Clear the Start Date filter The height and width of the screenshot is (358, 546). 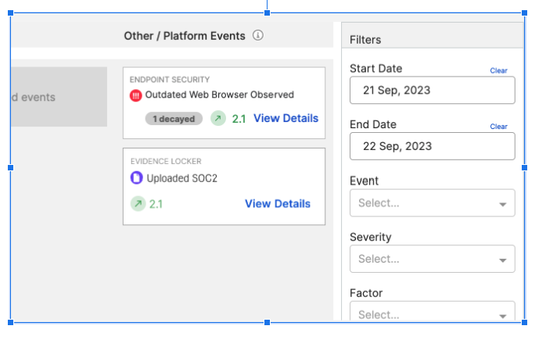[x=498, y=70]
